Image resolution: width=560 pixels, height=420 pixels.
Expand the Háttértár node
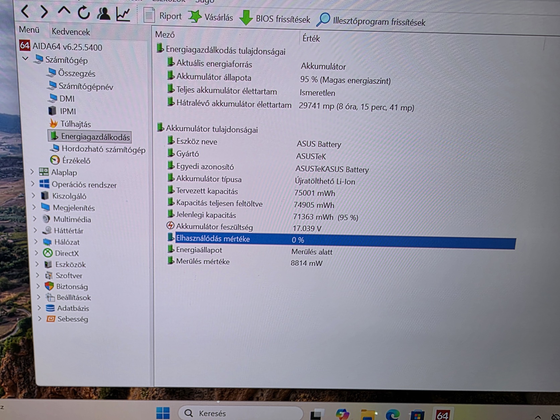pyautogui.click(x=36, y=230)
